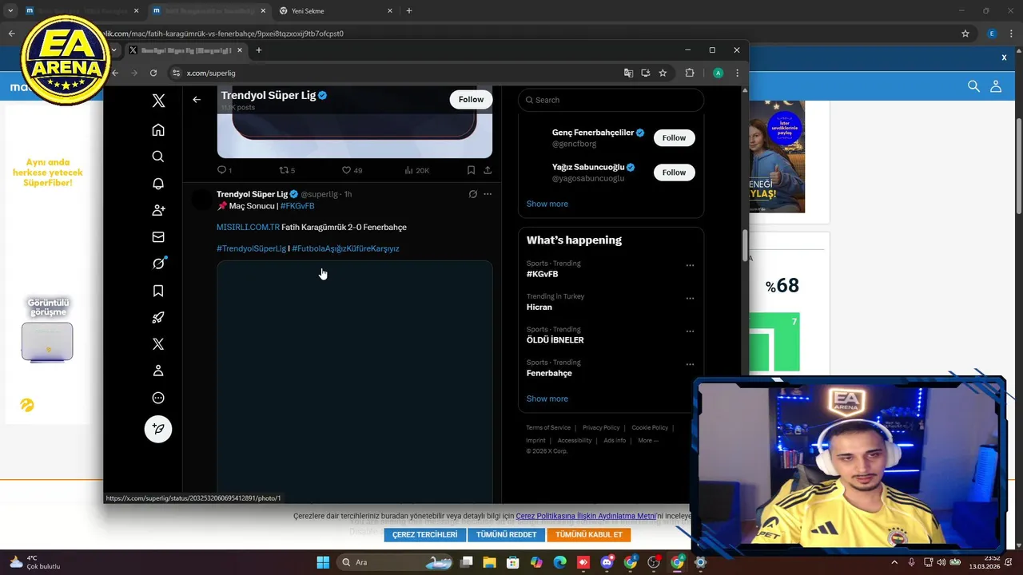The height and width of the screenshot is (575, 1023).
Task: Open Privacy Policy footer link
Action: coord(601,428)
